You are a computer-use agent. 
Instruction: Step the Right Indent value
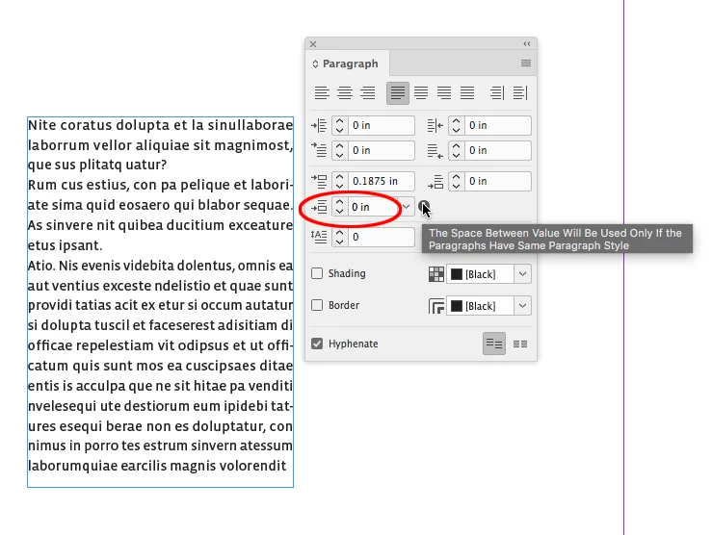coord(457,125)
